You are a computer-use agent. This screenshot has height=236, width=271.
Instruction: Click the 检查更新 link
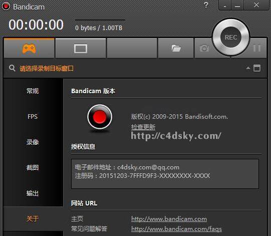(143, 127)
